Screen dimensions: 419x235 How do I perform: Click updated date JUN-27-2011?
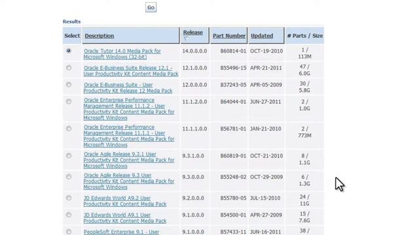[265, 102]
